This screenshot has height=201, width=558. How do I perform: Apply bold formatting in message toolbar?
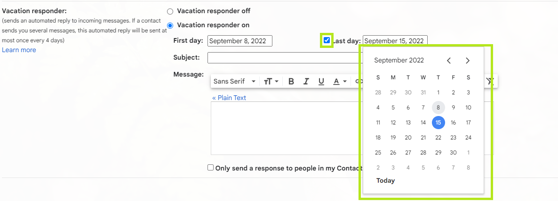[x=291, y=81]
